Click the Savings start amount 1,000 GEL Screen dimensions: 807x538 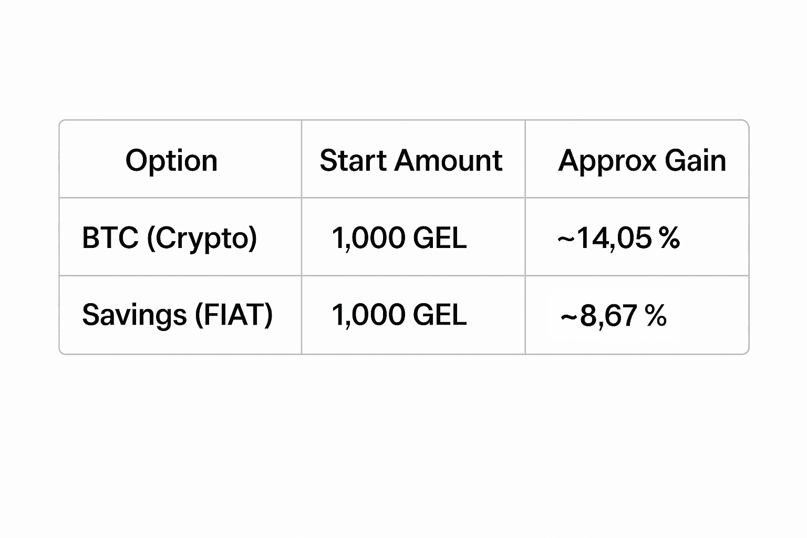pos(399,315)
